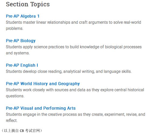The width and height of the screenshot is (146, 133).
Task: Click 'and systems.' under Pre-AP Biology
Action: [x=18, y=53]
